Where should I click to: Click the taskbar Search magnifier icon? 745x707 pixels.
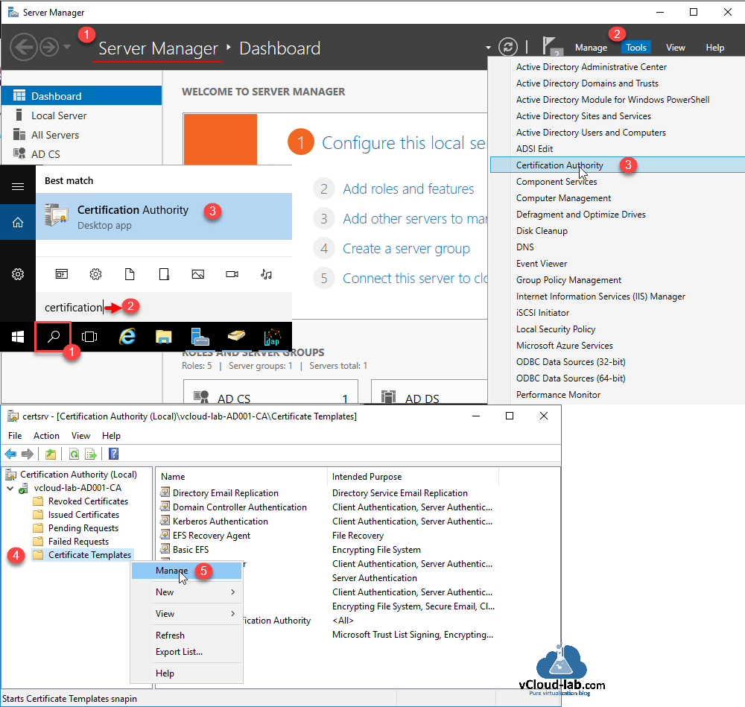[53, 337]
